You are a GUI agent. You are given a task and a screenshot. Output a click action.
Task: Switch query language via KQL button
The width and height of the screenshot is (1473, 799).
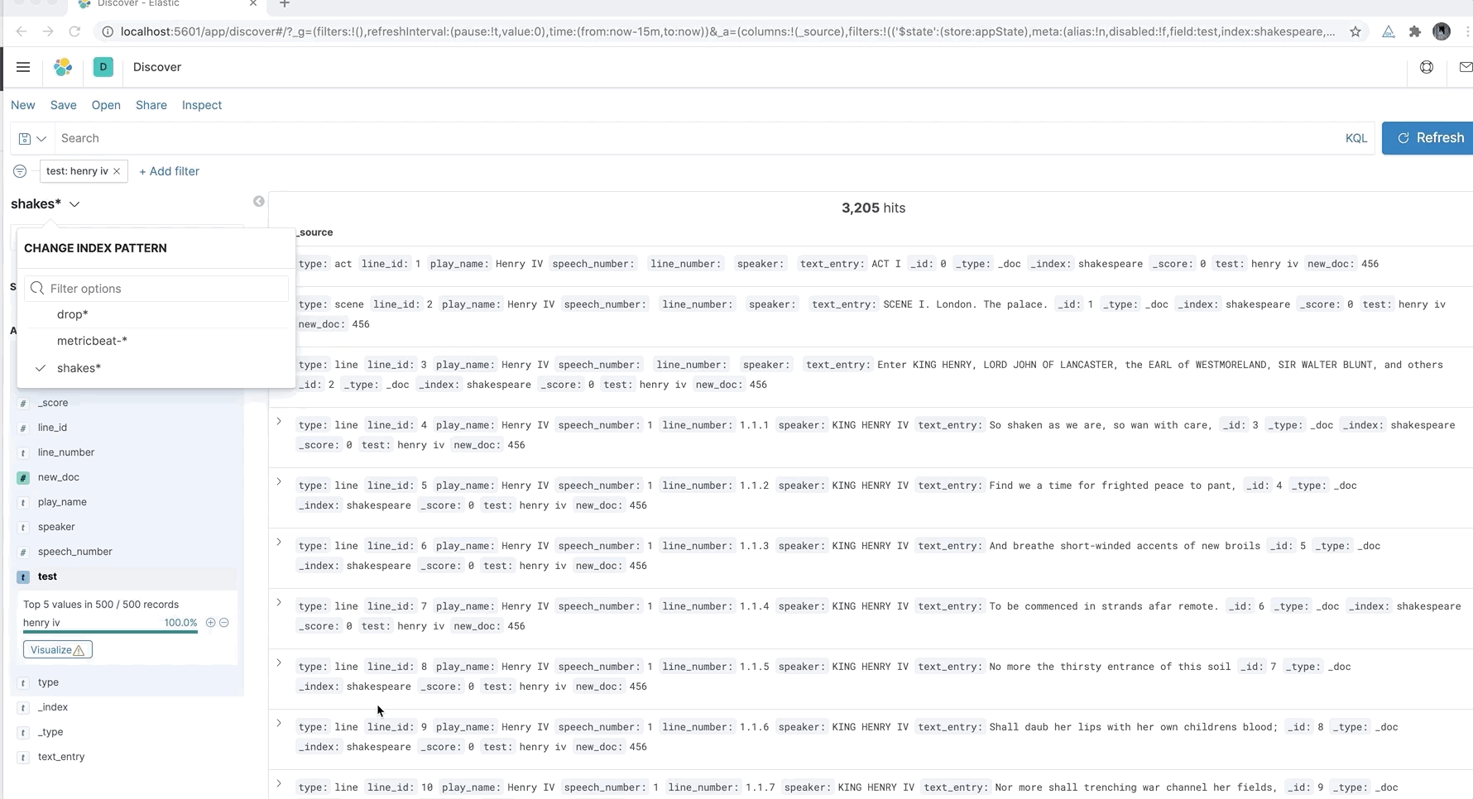point(1356,138)
